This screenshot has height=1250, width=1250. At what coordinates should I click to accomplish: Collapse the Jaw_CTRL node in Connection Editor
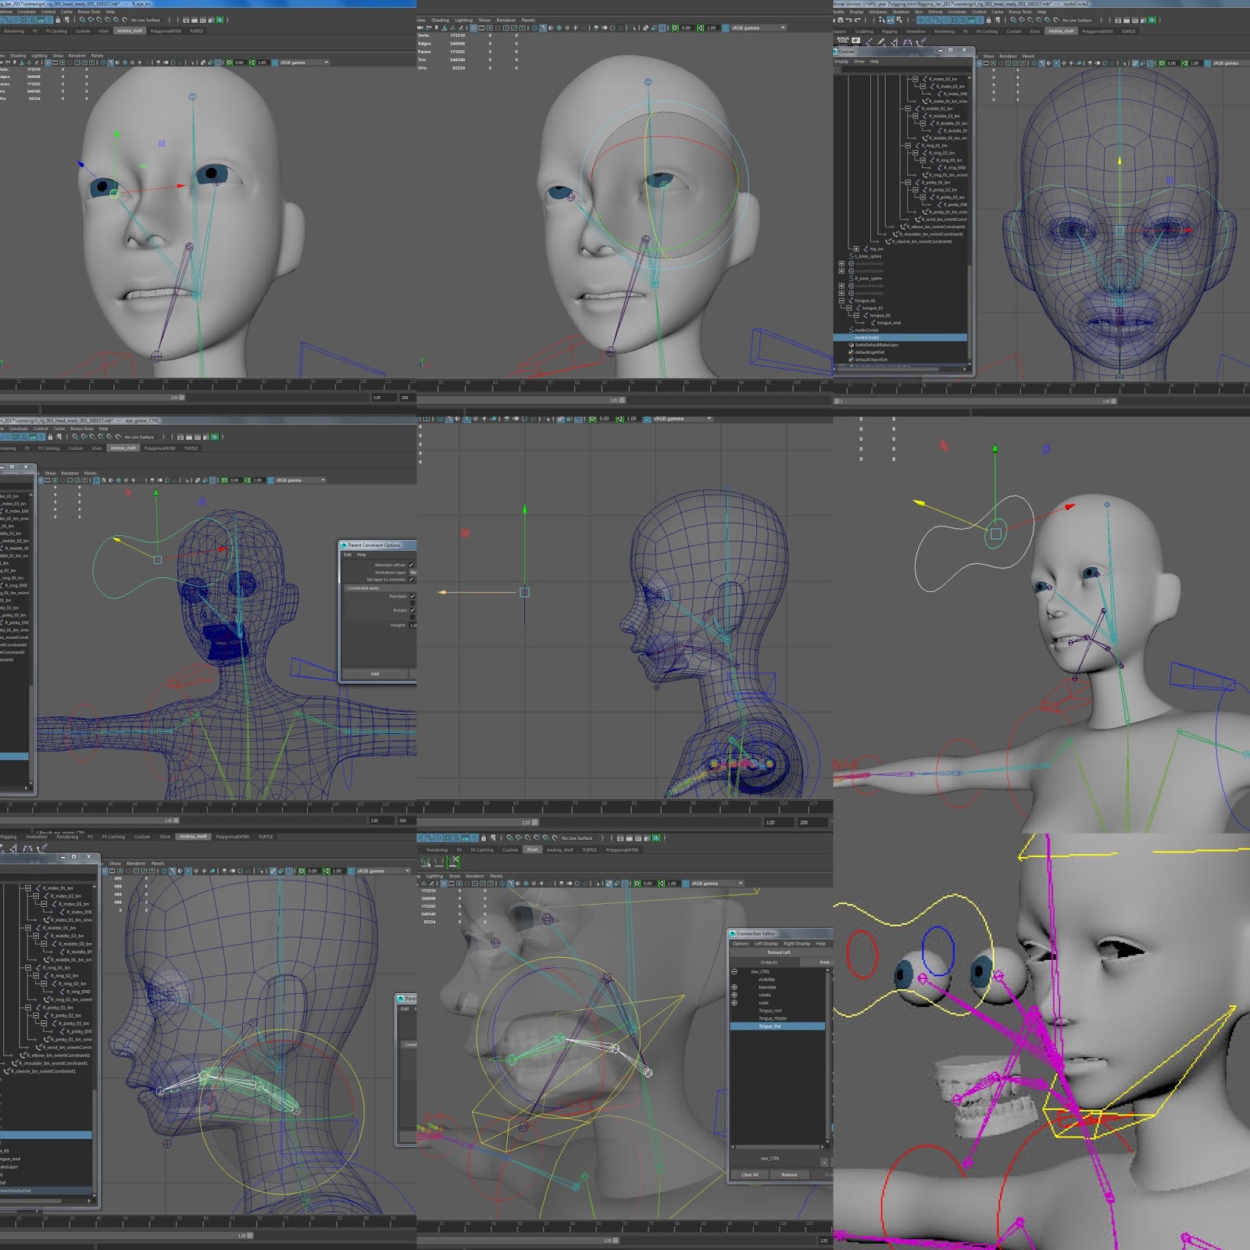coord(734,971)
